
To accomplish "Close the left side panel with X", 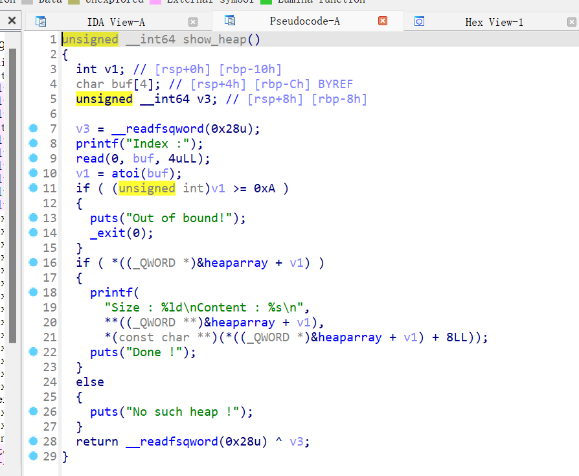I will click(x=12, y=21).
